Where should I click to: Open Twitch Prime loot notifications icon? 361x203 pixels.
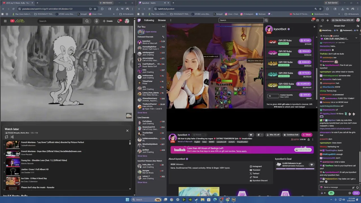click(x=312, y=20)
